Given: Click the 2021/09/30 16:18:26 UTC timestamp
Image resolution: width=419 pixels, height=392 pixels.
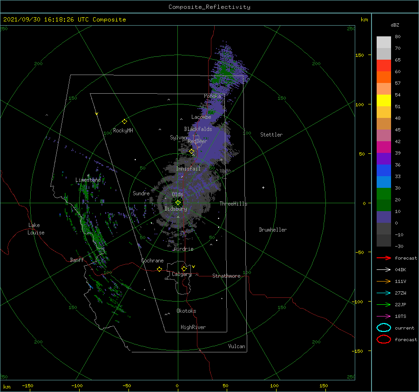Looking at the screenshot, I should click(x=64, y=20).
